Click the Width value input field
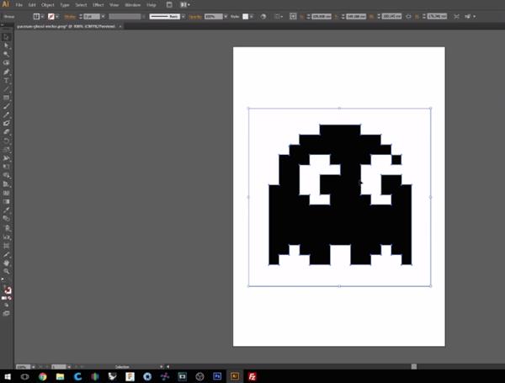 (x=391, y=17)
